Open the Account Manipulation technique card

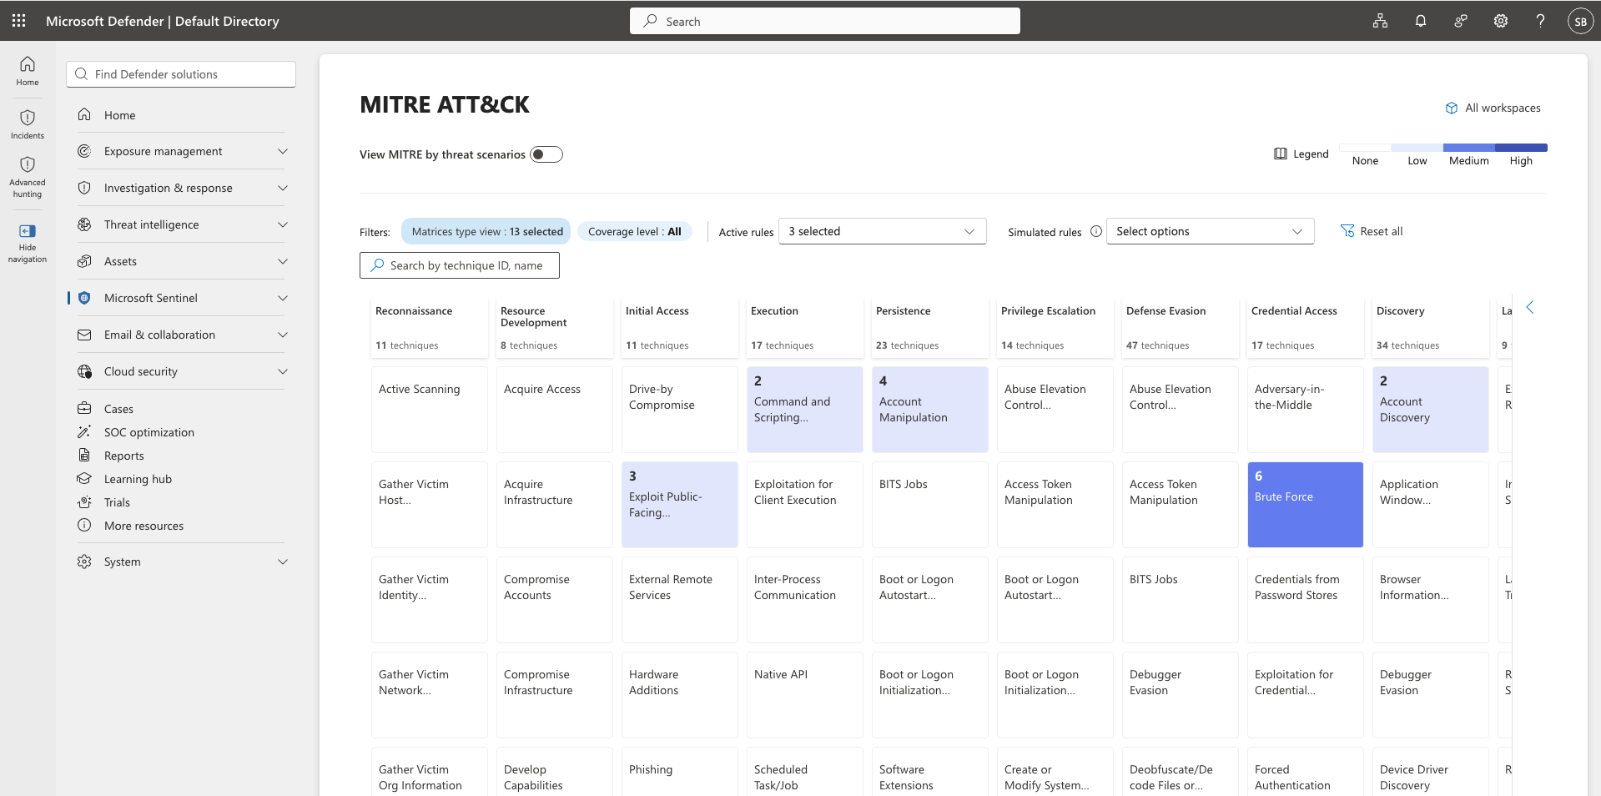[x=929, y=410]
